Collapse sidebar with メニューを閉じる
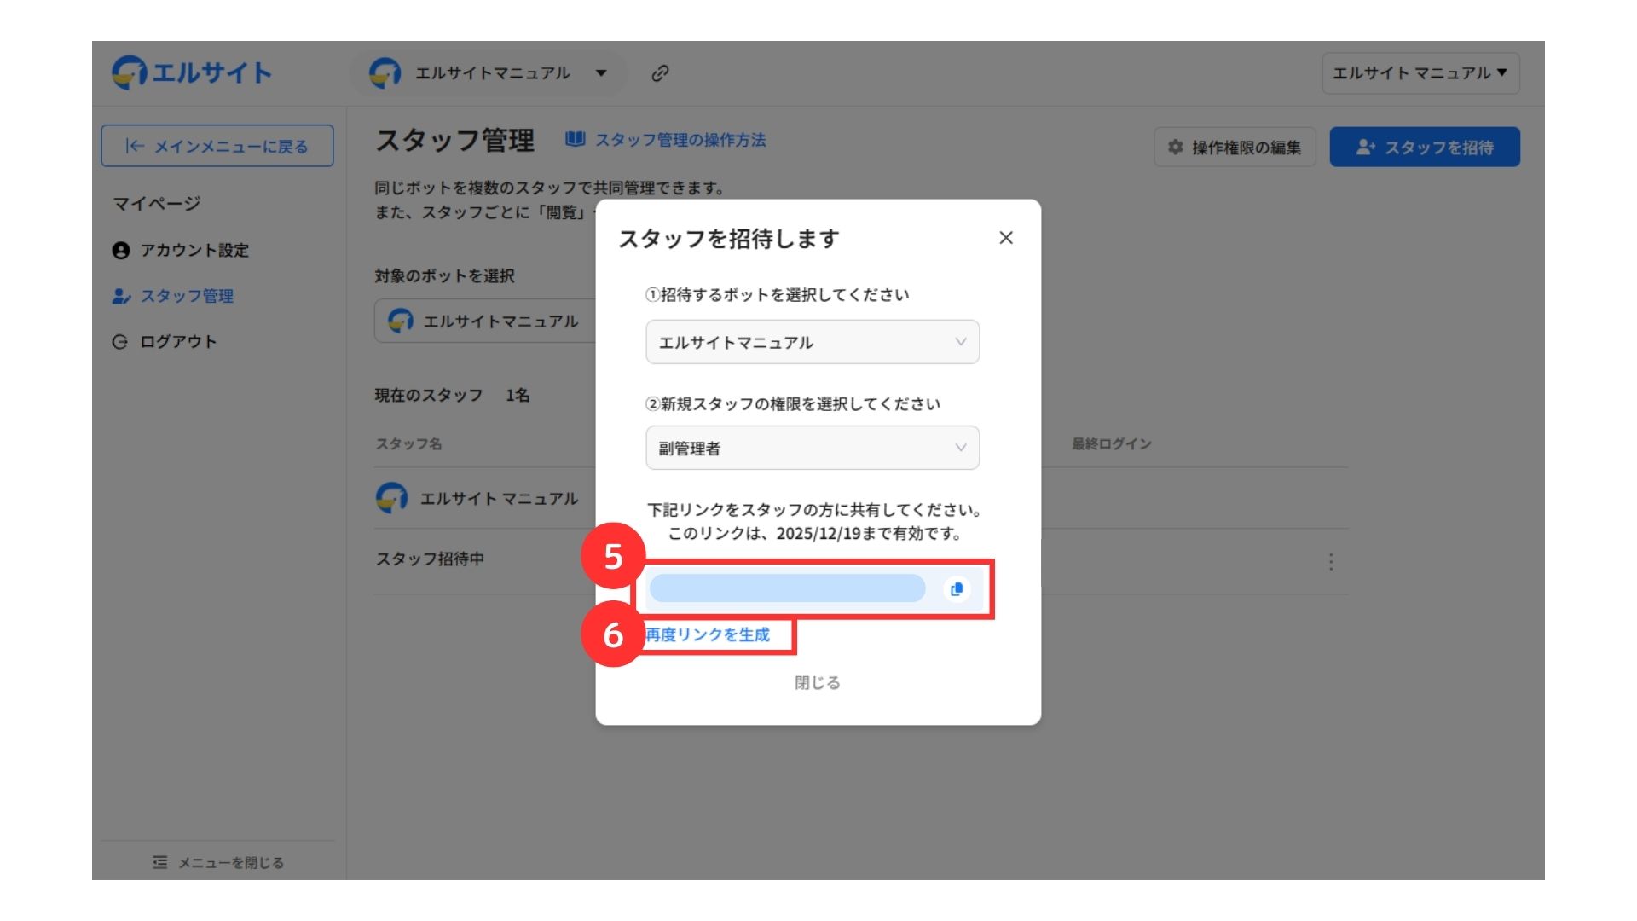 [x=218, y=862]
